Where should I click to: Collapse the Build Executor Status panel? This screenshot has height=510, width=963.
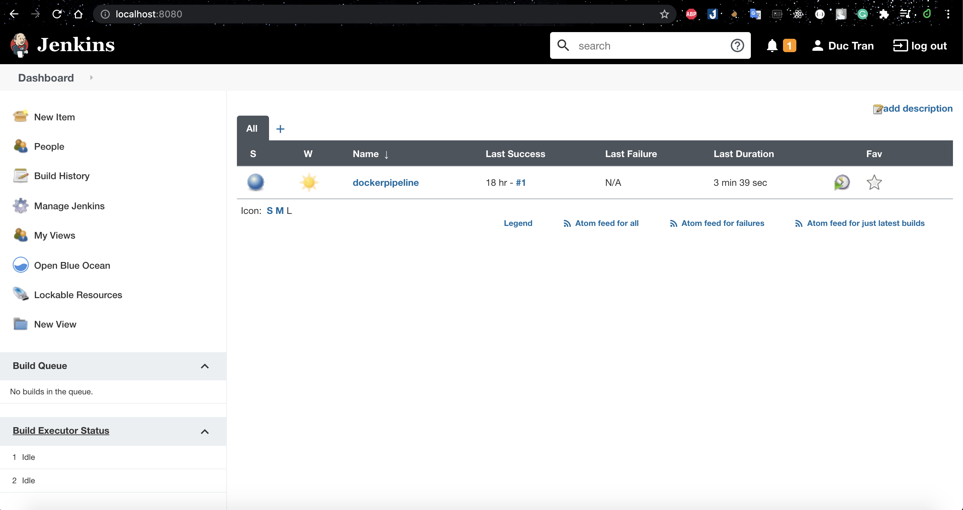point(204,431)
